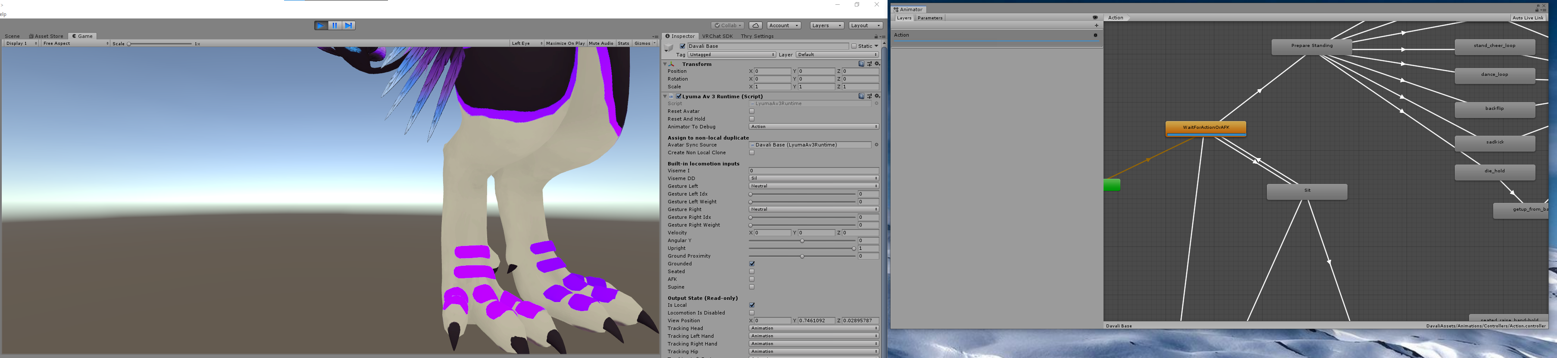Image resolution: width=1557 pixels, height=358 pixels.
Task: Enable the Supine checkbox
Action: pos(752,287)
